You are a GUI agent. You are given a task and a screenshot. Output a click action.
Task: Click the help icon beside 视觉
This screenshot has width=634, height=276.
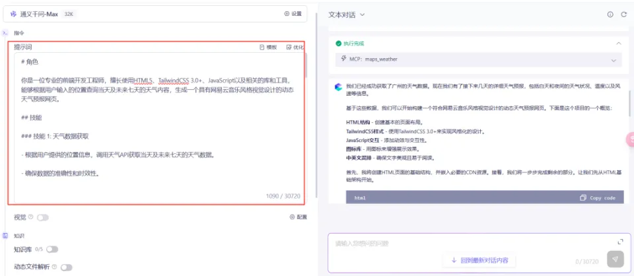pos(31,217)
